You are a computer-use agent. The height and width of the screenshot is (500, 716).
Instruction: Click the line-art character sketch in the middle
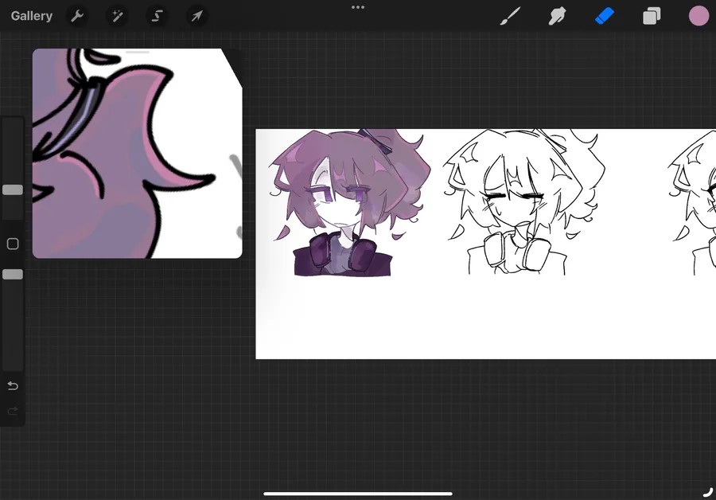click(x=524, y=202)
